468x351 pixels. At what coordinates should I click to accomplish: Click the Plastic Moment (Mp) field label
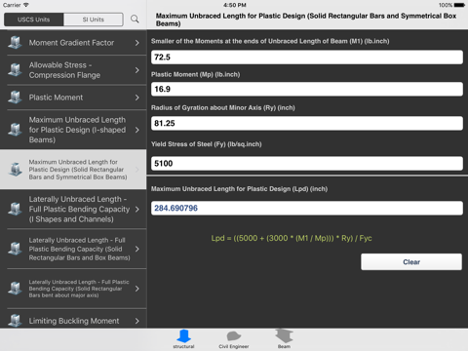click(195, 74)
